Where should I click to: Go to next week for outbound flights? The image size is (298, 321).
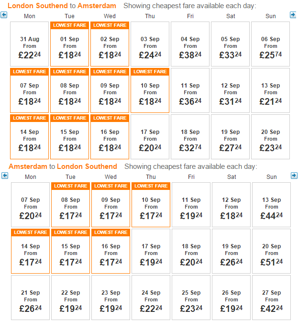293,15
